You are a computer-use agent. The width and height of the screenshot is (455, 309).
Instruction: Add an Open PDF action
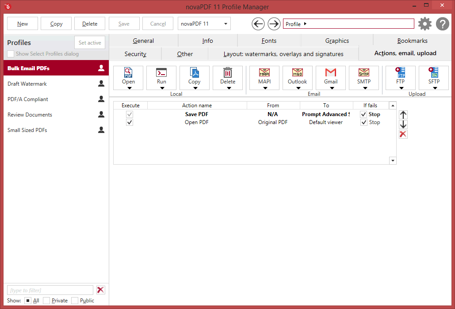coord(128,78)
